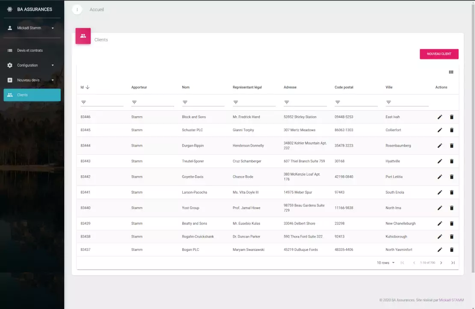Open the 10 rows per page dropdown
Image resolution: width=475 pixels, height=309 pixels.
coord(383,262)
